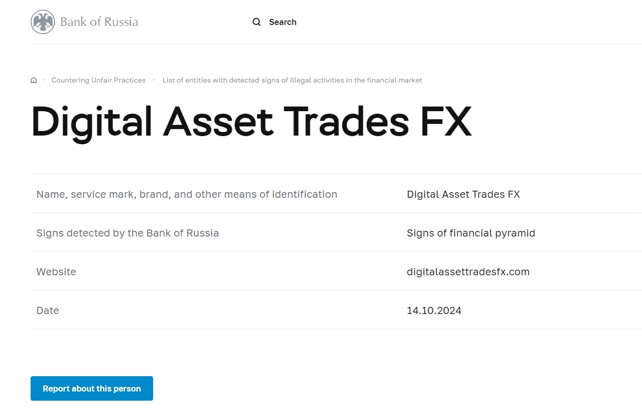Select the Signs of financial pyramid text
Screen dimensions: 642x418
(x=471, y=233)
